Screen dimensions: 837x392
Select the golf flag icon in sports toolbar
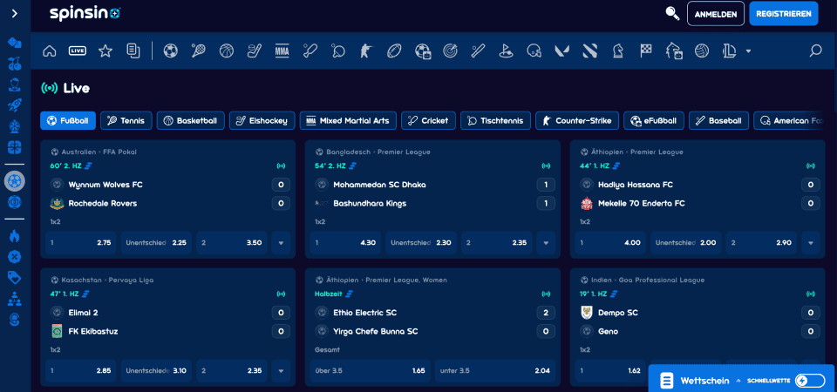506,51
